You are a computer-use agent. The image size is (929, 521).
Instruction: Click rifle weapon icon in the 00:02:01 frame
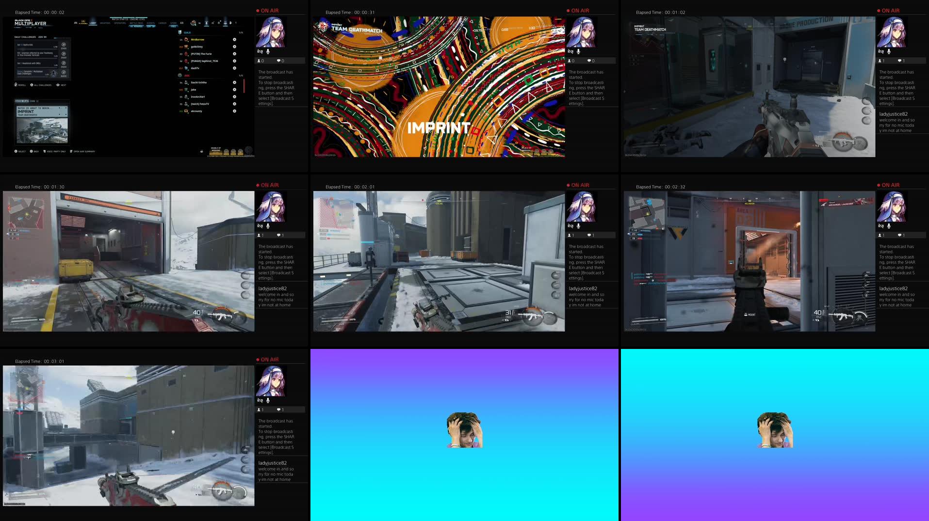tap(530, 316)
